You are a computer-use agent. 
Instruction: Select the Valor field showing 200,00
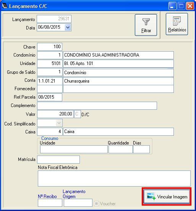tap(55, 114)
